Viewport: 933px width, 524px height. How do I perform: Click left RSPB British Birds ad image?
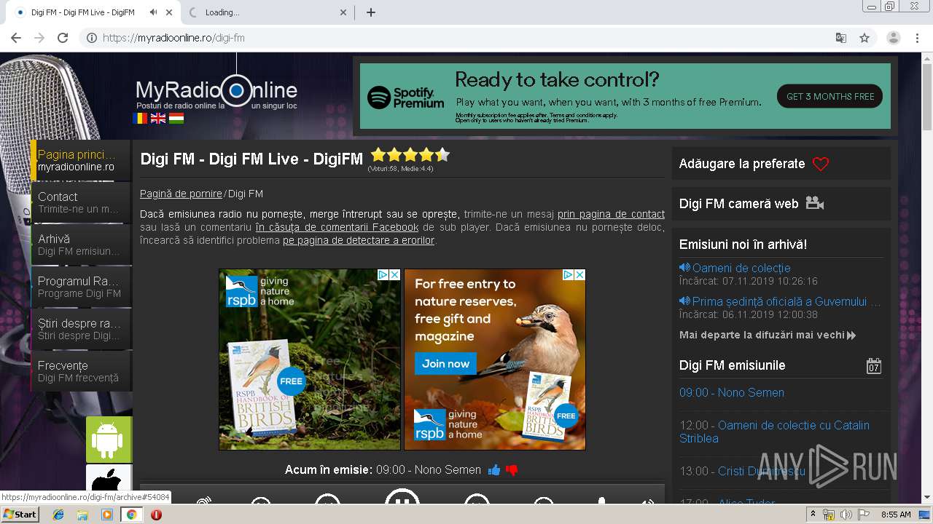[310, 360]
